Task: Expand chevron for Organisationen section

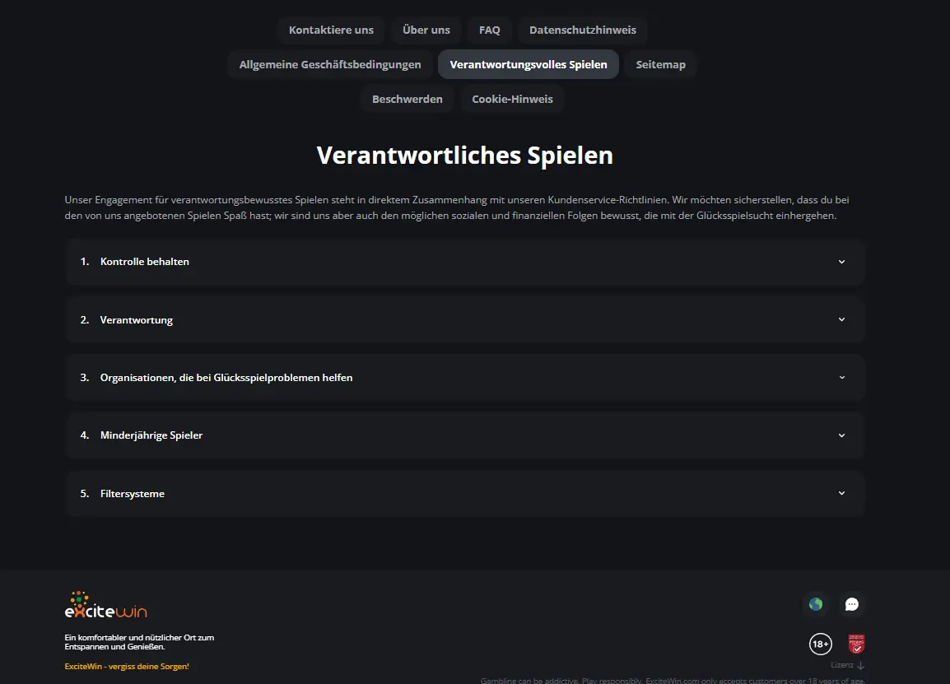Action: point(841,378)
